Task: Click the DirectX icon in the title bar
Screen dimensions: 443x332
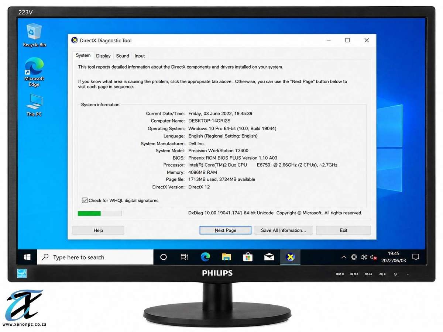Action: click(74, 40)
